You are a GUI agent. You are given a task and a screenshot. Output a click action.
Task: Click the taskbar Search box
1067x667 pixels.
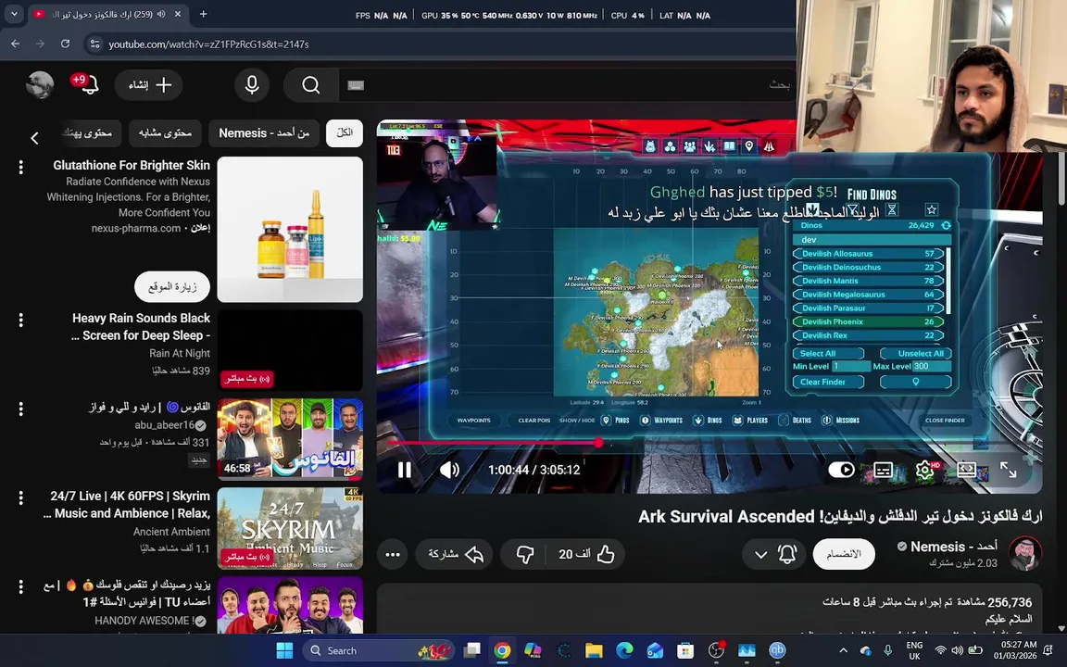click(x=376, y=650)
